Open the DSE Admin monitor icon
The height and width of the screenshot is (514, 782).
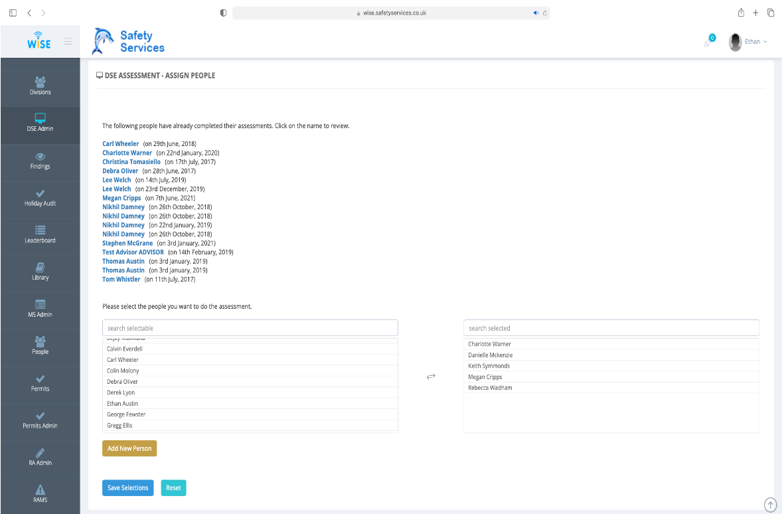[40, 118]
